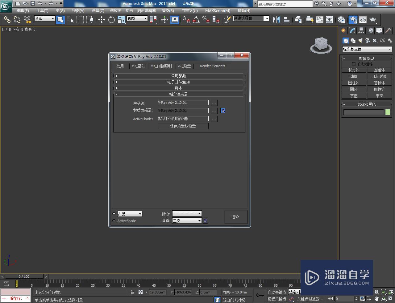Expand the 电子邮件通知 rollout

(179, 82)
